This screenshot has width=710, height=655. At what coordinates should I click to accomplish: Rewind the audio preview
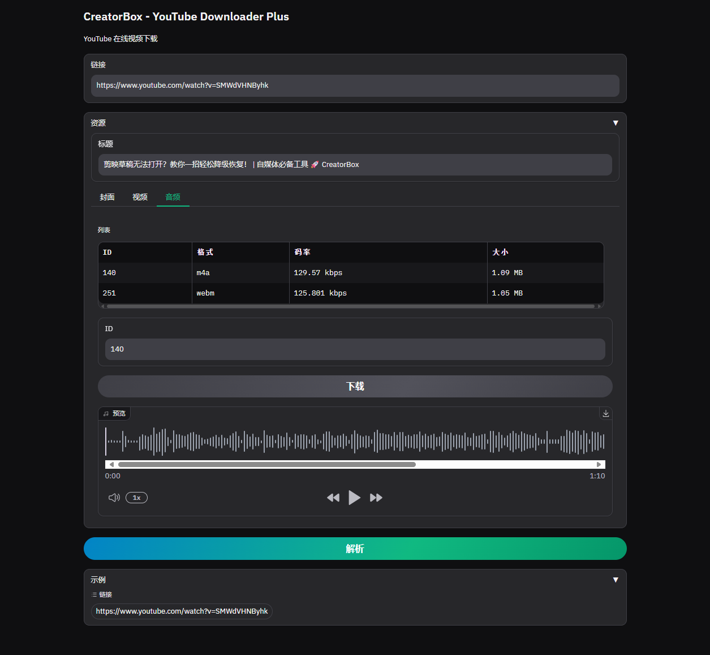pyautogui.click(x=333, y=498)
